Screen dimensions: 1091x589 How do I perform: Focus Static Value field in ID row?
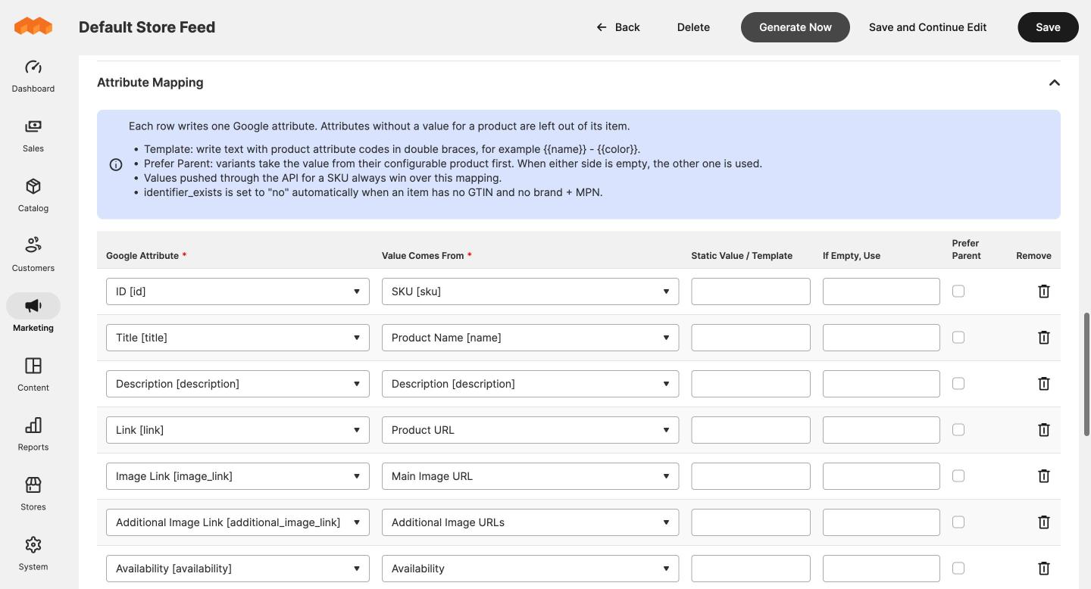[x=751, y=291]
